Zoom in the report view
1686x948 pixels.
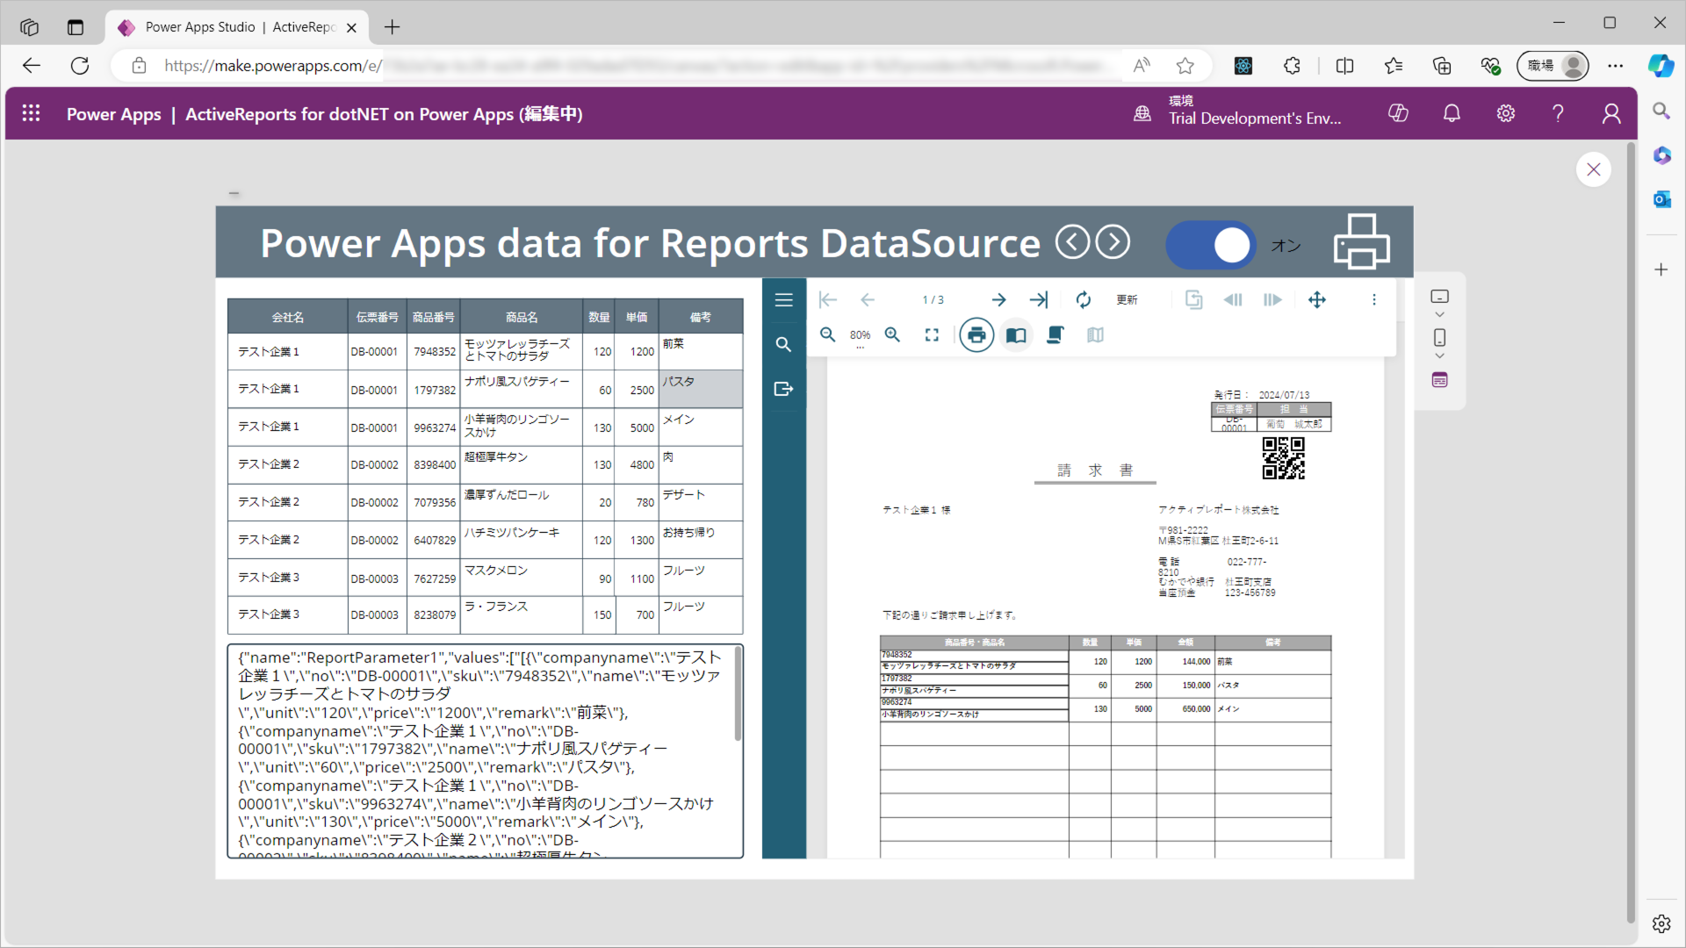pyautogui.click(x=892, y=334)
